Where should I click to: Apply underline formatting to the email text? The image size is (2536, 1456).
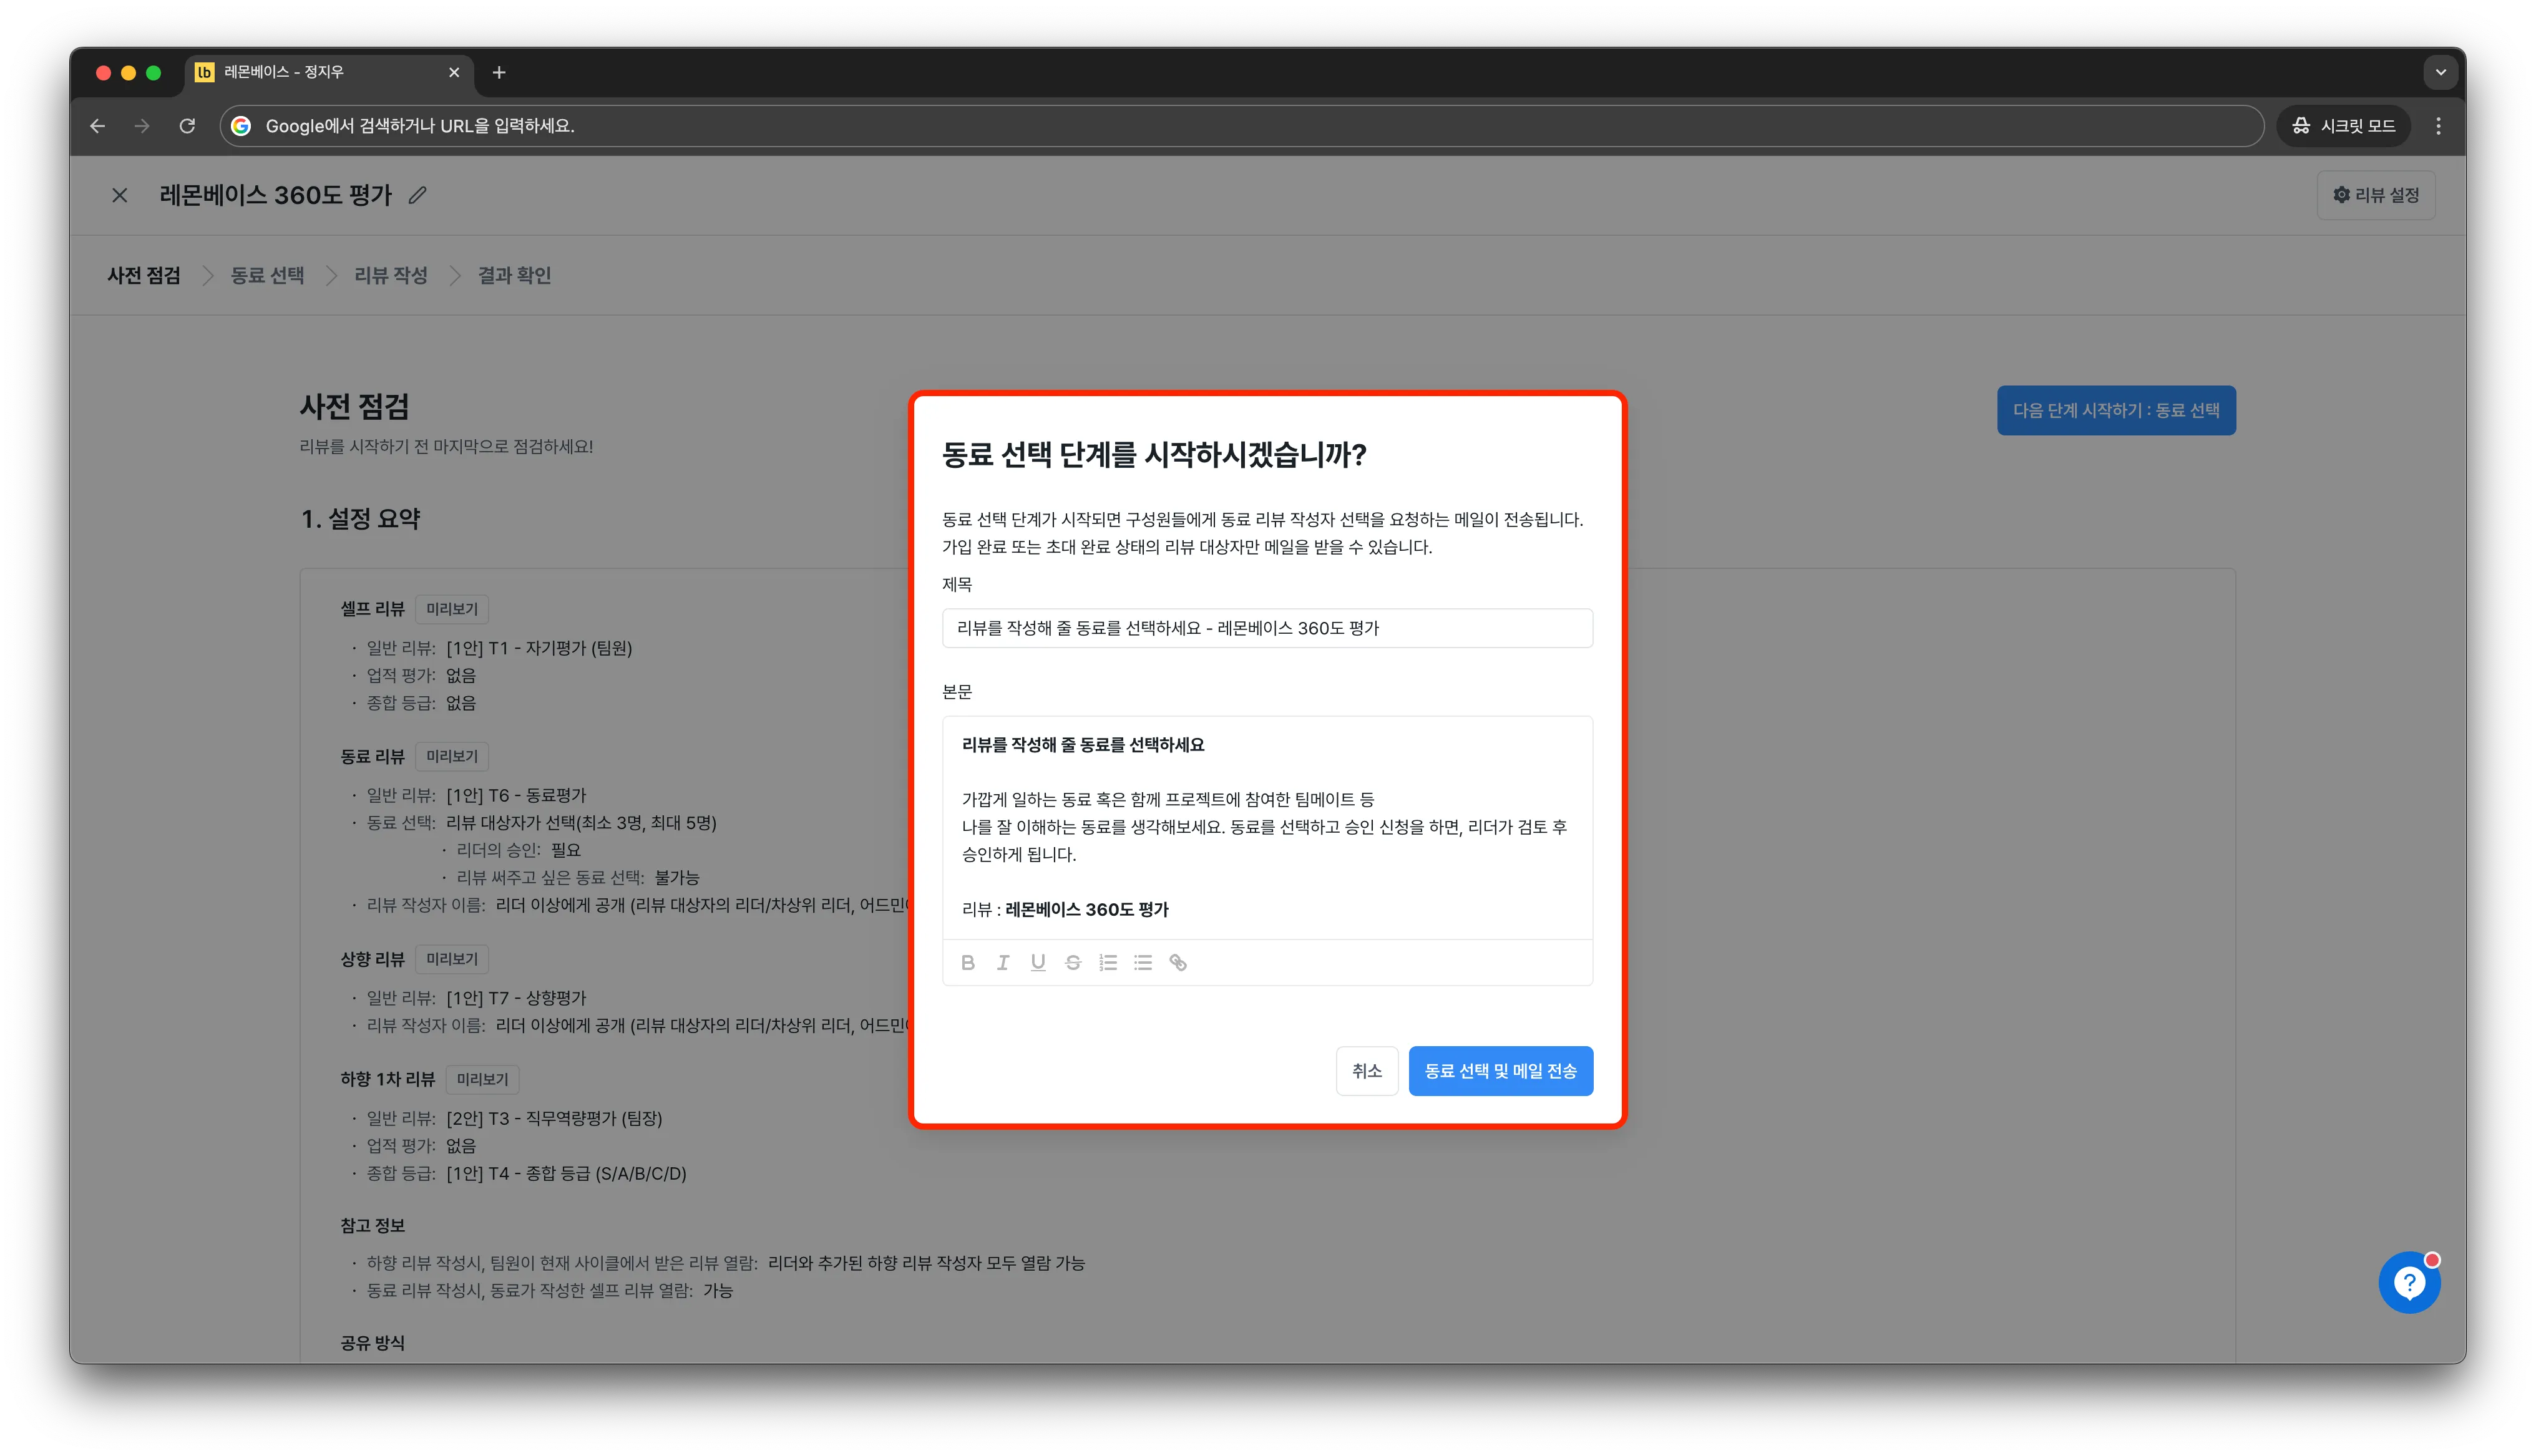tap(1038, 963)
